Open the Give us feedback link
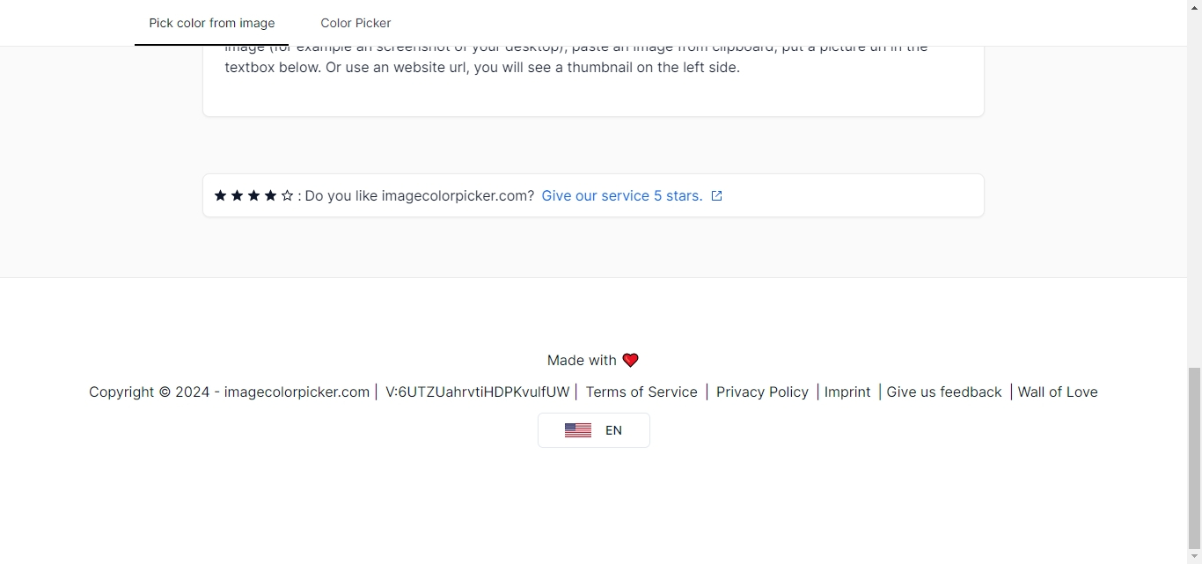Screen dimensions: 1202x564 (x=944, y=392)
